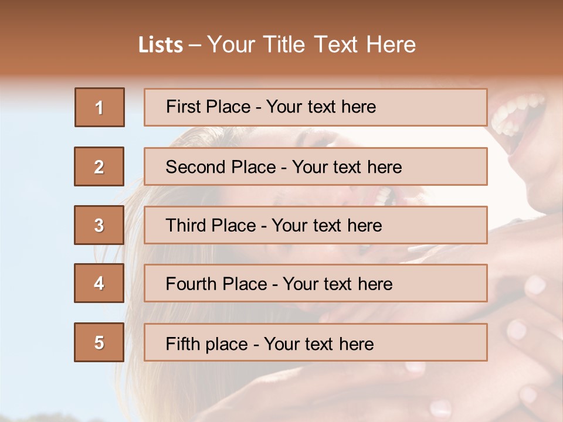Click the Third Place text box
The width and height of the screenshot is (563, 422).
pyautogui.click(x=316, y=225)
